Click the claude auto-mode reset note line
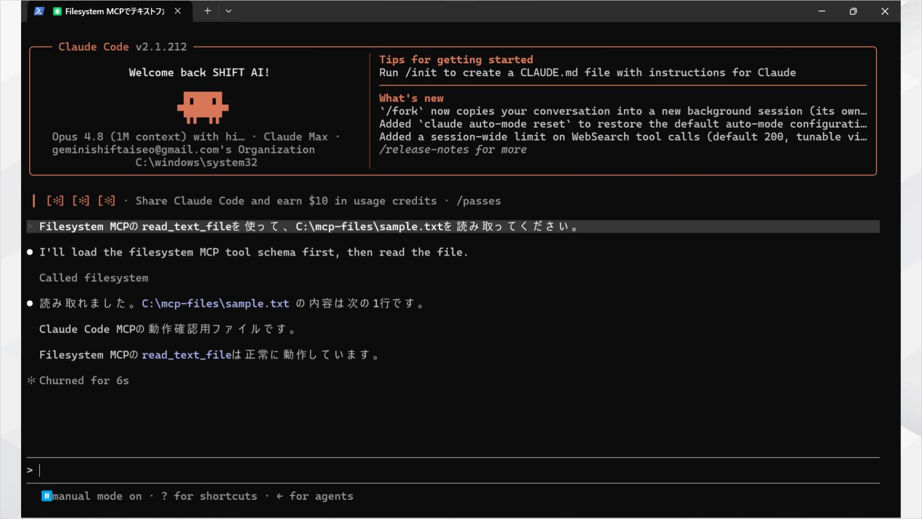 pyautogui.click(x=623, y=124)
